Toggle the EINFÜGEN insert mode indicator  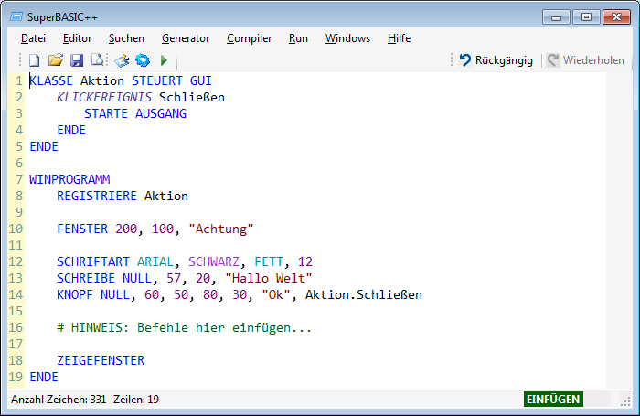pyautogui.click(x=553, y=399)
